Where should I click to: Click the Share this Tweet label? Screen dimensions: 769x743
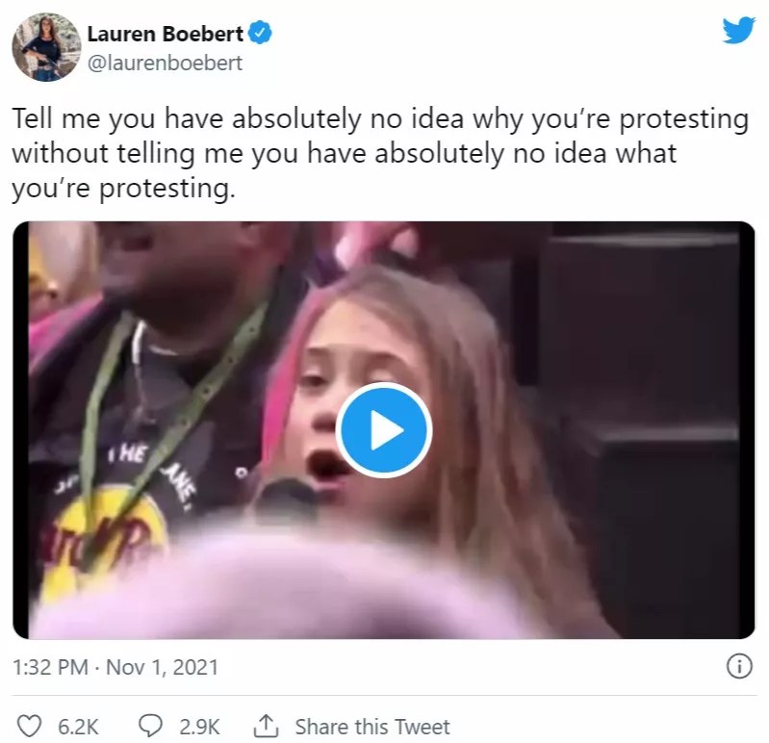click(372, 726)
